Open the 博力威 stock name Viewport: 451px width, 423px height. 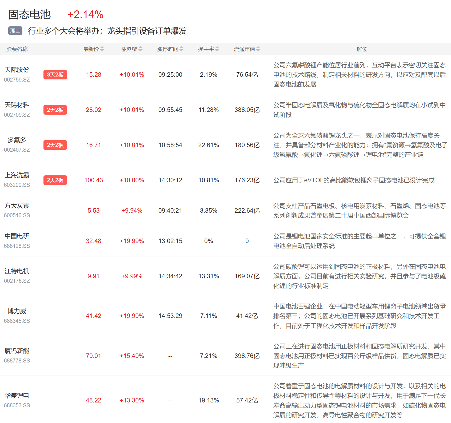[17, 311]
